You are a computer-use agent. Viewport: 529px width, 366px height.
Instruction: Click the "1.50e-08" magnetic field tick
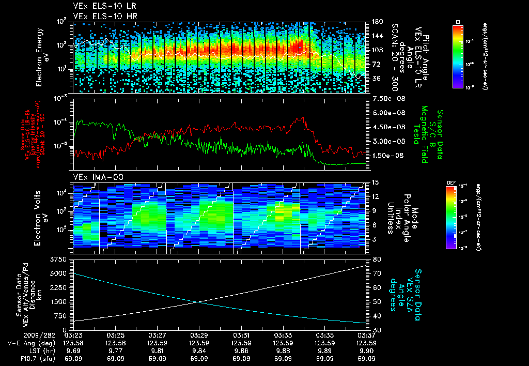tap(389, 156)
